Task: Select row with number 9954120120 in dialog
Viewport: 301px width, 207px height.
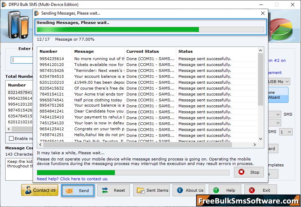Action: tap(148, 65)
